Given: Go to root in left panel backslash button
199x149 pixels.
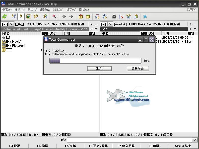Looking at the screenshot, I should tap(91, 24).
